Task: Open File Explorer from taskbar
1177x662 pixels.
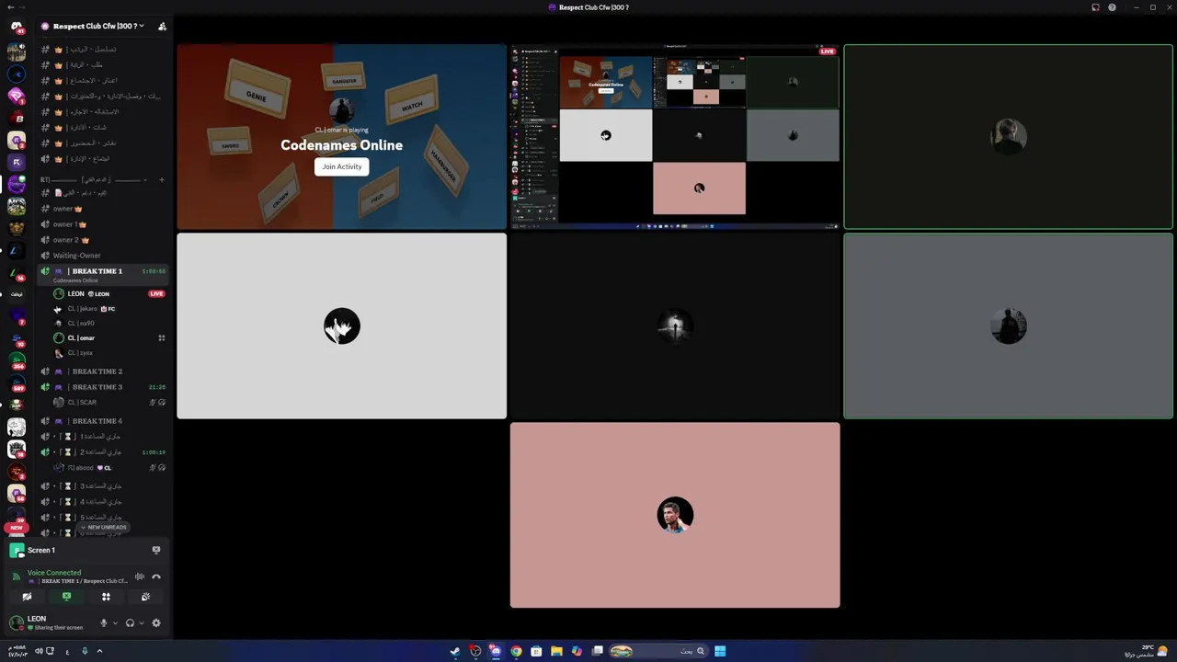Action: click(556, 651)
